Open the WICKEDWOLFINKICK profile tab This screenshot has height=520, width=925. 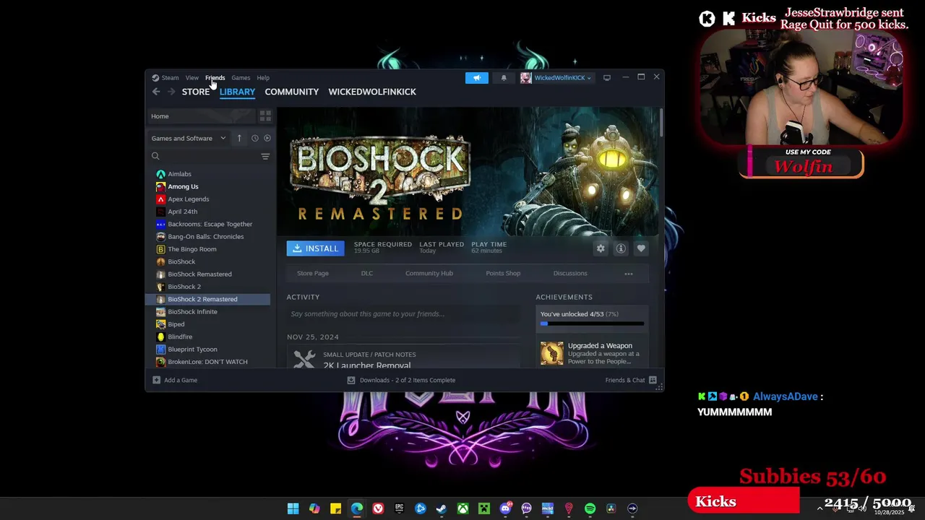[372, 92]
